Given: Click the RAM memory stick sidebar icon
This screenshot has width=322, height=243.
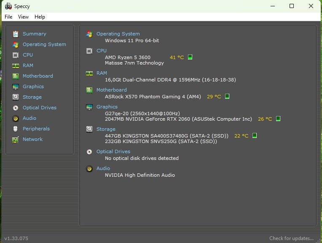Looking at the screenshot, I should (16, 65).
